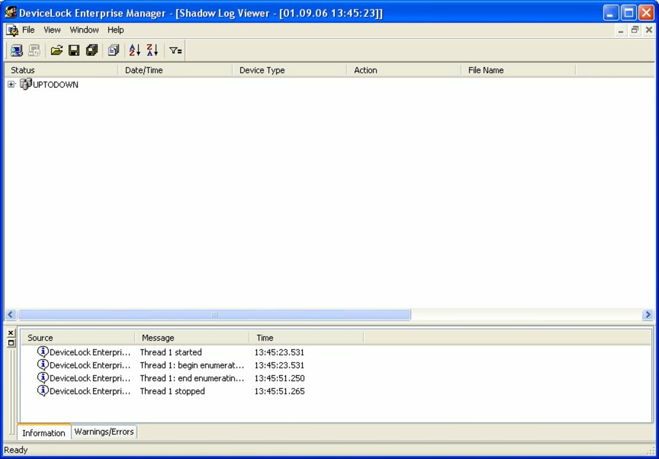Screen dimensions: 659x459
Task: Open a log file using the Open icon
Action: [x=56, y=50]
